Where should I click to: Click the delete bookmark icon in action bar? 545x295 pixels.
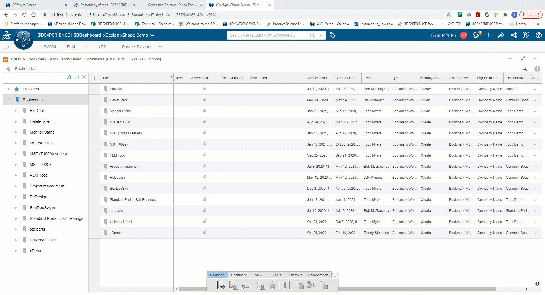click(x=261, y=285)
